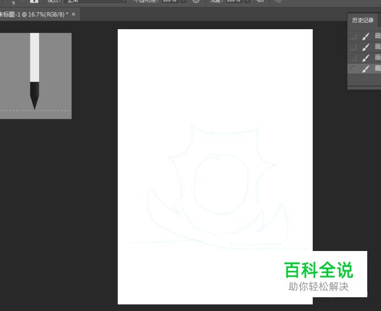Set history brush source on third state
The image size is (381, 311).
[x=353, y=58]
